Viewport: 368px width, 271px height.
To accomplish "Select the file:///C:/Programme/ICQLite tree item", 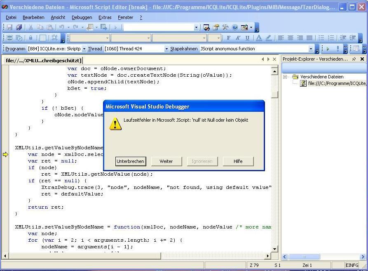I will (337, 83).
